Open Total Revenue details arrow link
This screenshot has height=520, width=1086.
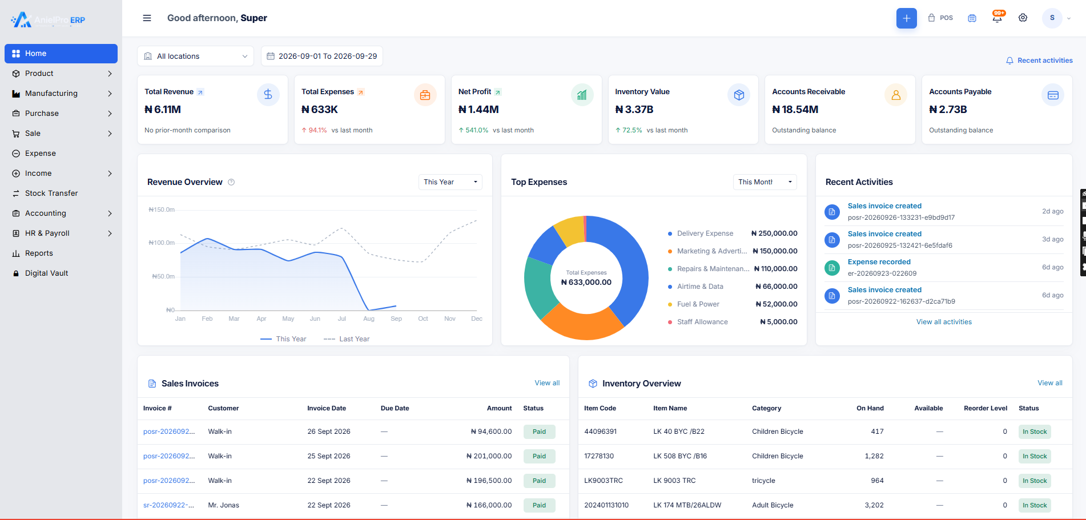tap(200, 92)
